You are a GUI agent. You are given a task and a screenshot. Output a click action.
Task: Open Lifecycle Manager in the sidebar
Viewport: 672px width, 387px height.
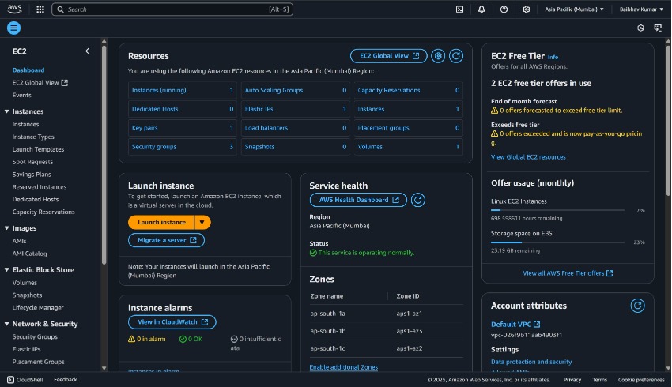38,307
